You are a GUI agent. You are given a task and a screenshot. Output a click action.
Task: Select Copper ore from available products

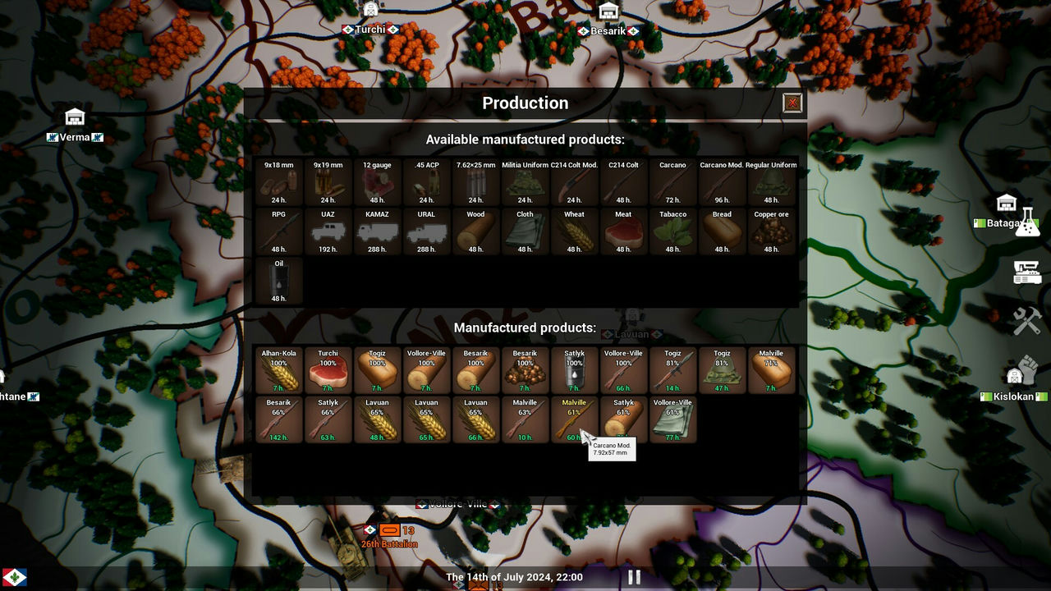click(771, 232)
